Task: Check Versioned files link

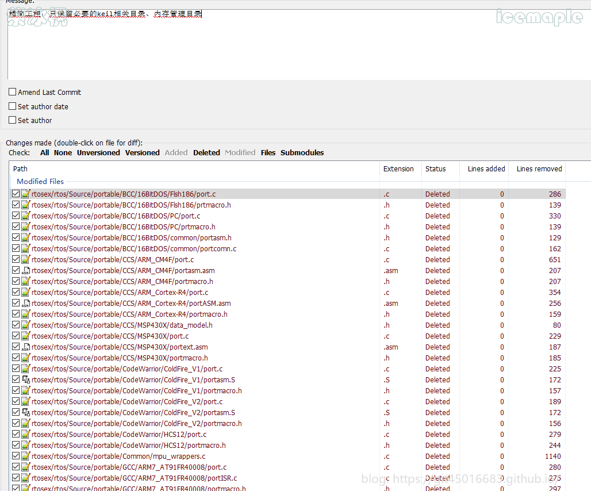Action: 143,152
